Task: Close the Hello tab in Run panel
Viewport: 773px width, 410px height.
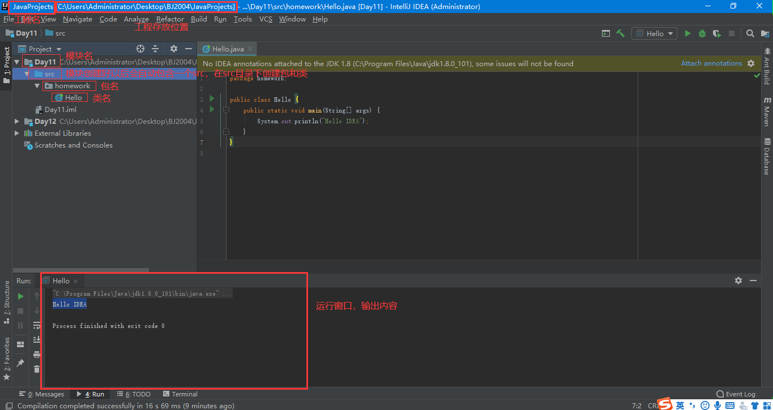Action: click(x=75, y=281)
